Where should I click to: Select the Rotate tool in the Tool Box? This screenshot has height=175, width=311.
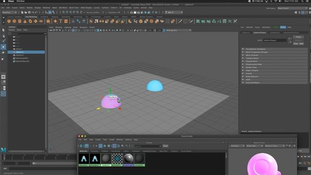click(x=3, y=52)
